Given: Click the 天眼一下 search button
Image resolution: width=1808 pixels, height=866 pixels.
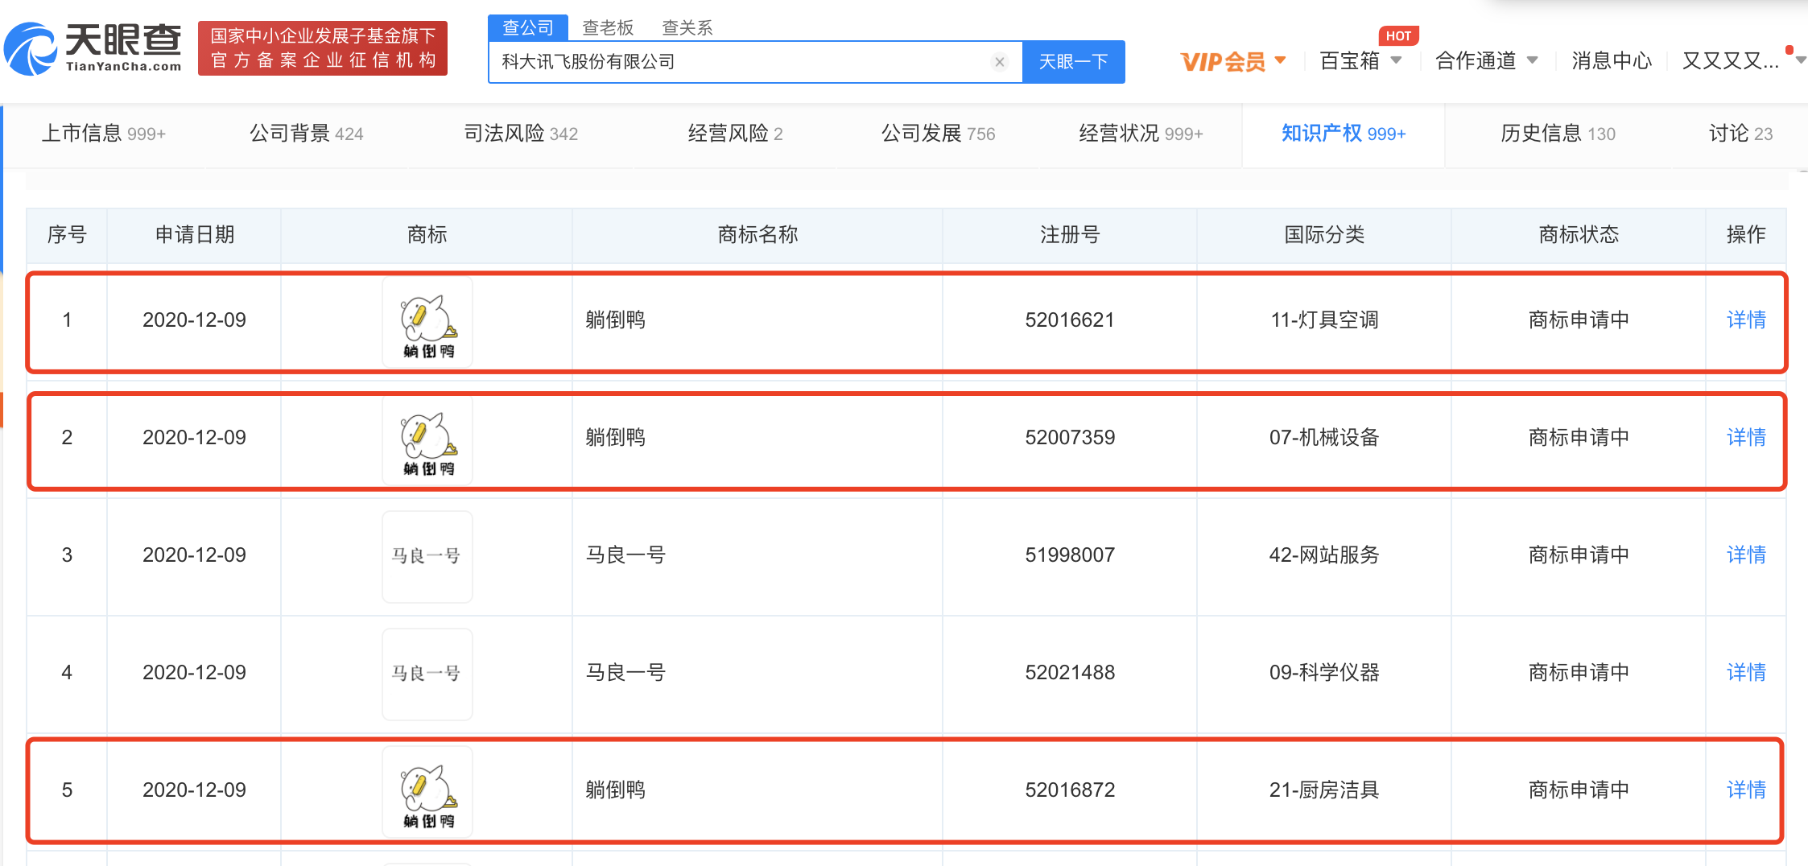Looking at the screenshot, I should point(1073,62).
